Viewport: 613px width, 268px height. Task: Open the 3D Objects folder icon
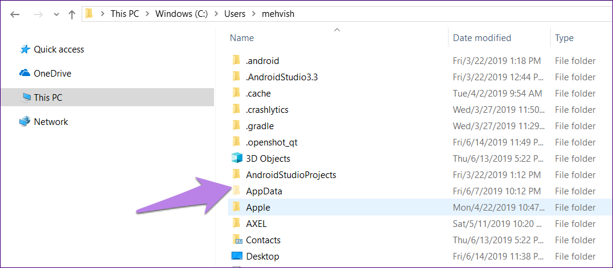[237, 158]
